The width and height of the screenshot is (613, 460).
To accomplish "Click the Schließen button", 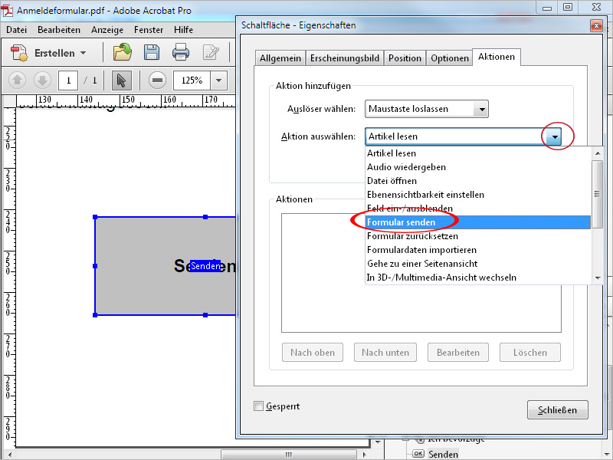I will tap(557, 410).
